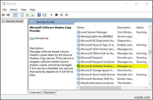The image size is (153, 100).
Task: Click the gear icon beside Microsoft Store Install Service
Action: point(78,74)
